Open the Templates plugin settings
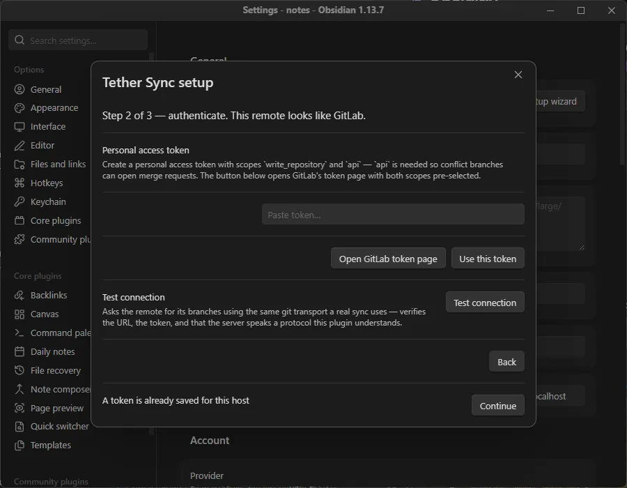 tap(50, 445)
